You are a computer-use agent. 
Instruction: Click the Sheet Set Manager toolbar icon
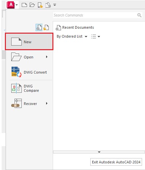tap(48, 5)
